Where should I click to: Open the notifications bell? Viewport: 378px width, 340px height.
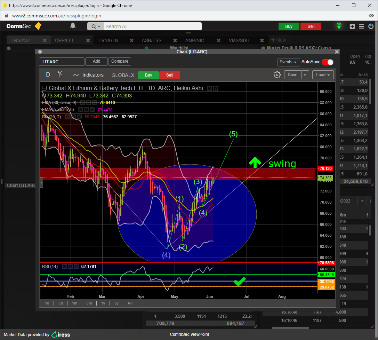pos(73,26)
